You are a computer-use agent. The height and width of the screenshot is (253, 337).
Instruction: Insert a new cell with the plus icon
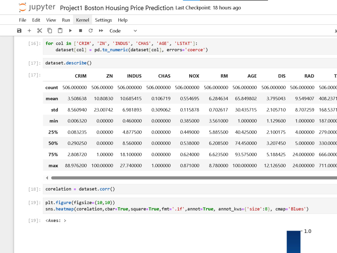(x=29, y=31)
